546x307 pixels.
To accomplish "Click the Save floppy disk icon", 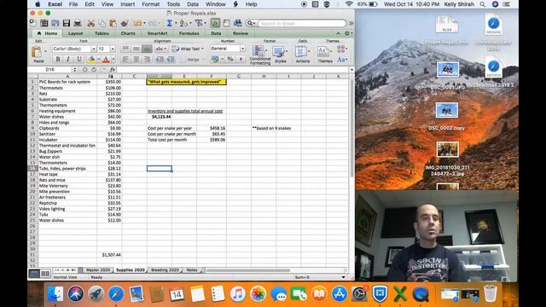I will [67, 23].
